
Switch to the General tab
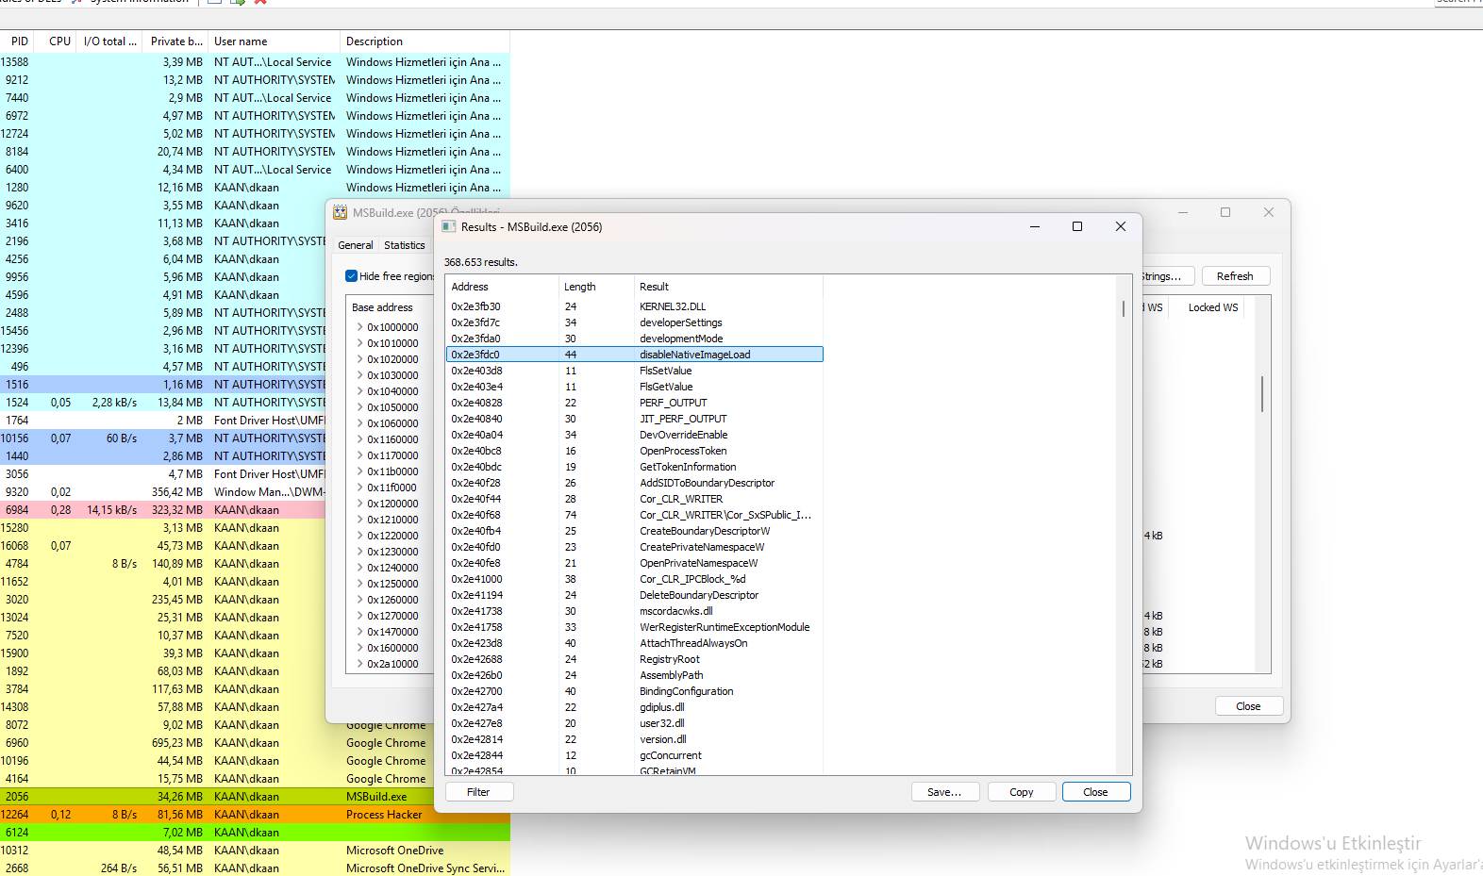[356, 245]
